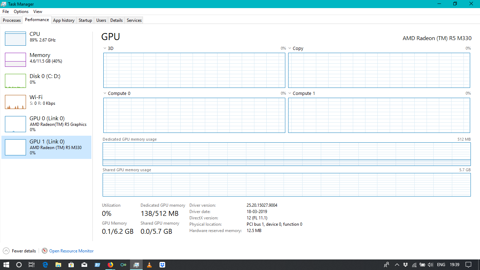Image resolution: width=480 pixels, height=270 pixels.
Task: Open the Dropbox app taskbar icon
Action: pos(162,265)
